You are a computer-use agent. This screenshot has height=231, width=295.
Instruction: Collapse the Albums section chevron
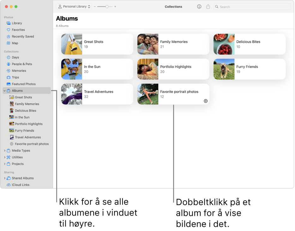pos(4,91)
